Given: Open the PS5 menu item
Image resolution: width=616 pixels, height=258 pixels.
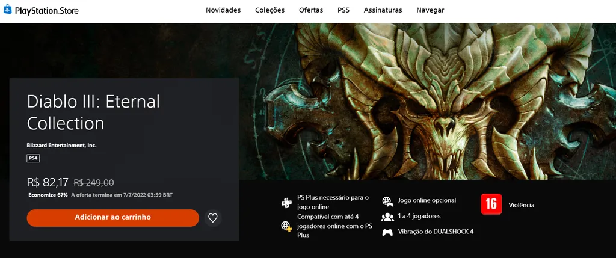Looking at the screenshot, I should click(343, 10).
